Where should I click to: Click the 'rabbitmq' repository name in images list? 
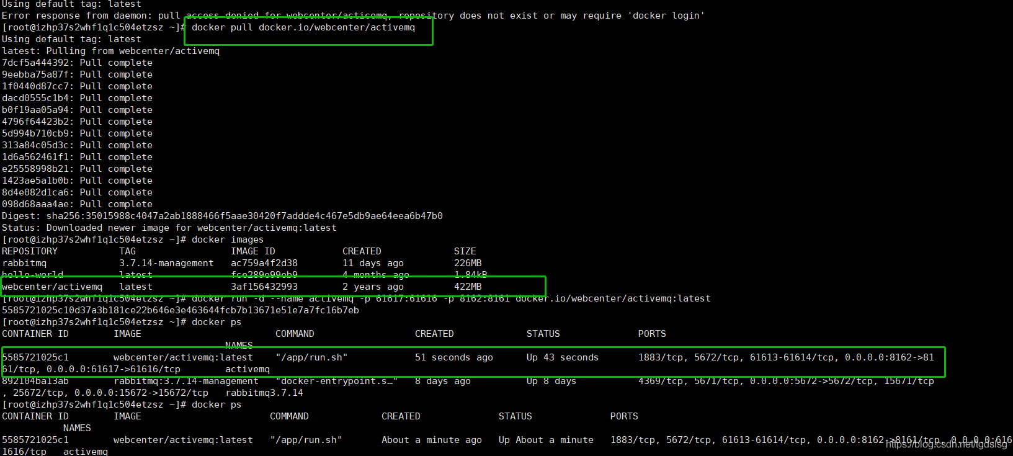click(24, 263)
